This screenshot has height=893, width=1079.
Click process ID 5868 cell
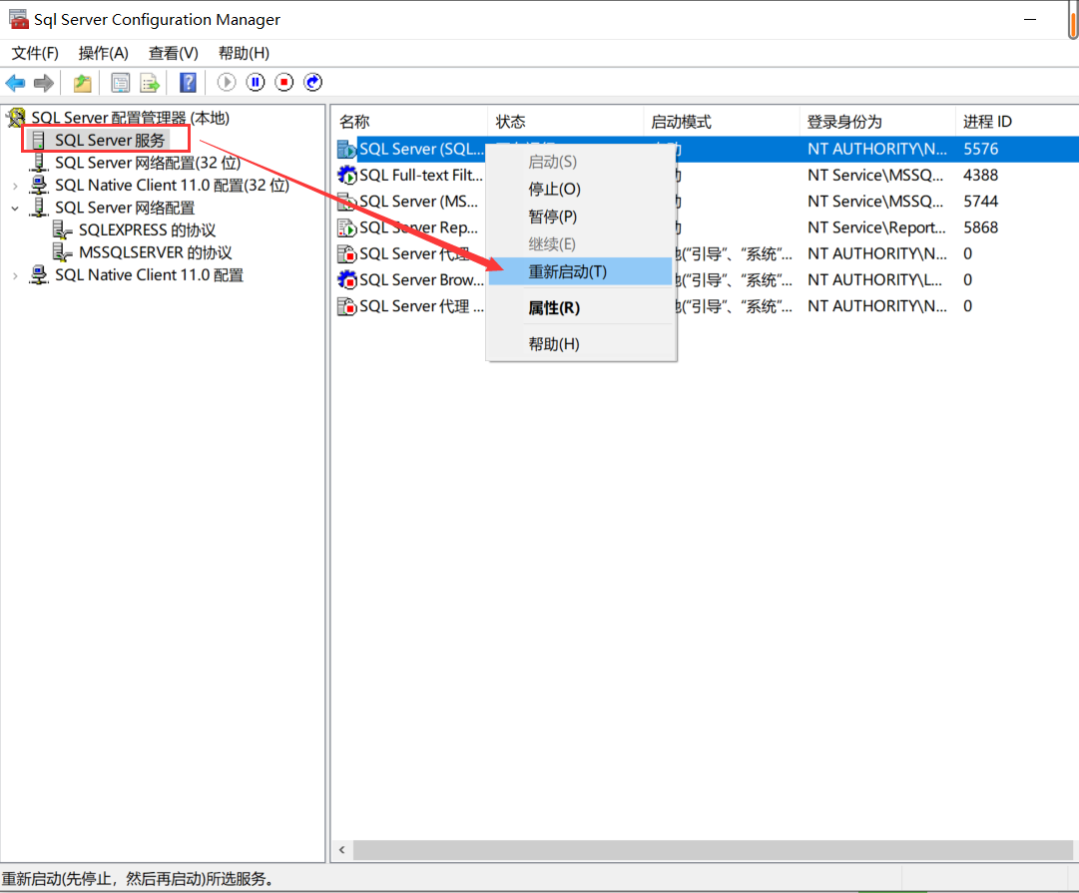click(x=980, y=227)
